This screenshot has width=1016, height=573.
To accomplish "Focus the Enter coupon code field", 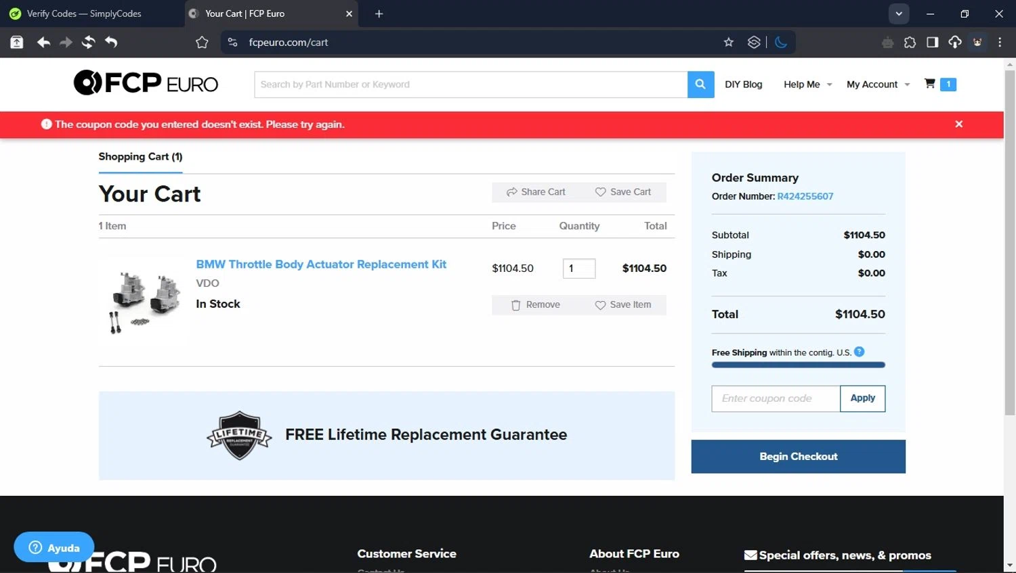I will coord(776,398).
